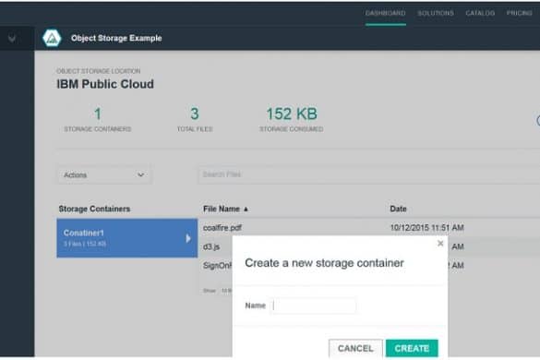
Task: Click the hexagon Object Storage logo icon
Action: pos(52,38)
